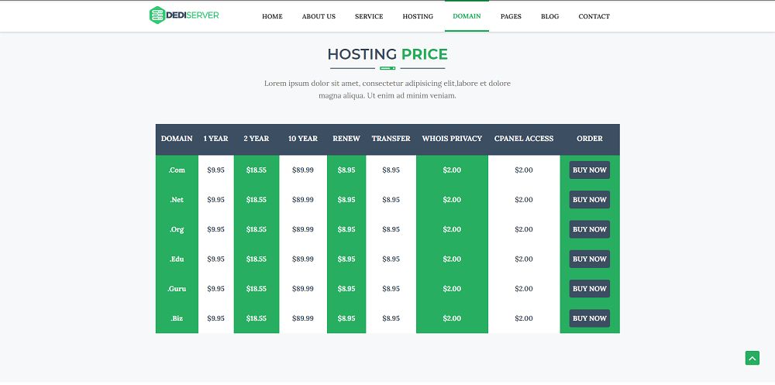
Task: Click Buy Now in the .Edu row
Action: click(x=589, y=259)
